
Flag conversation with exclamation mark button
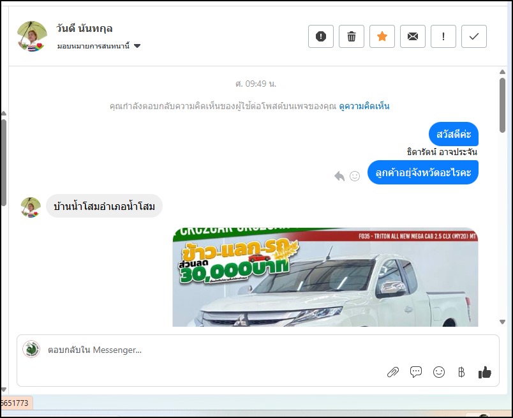(443, 36)
